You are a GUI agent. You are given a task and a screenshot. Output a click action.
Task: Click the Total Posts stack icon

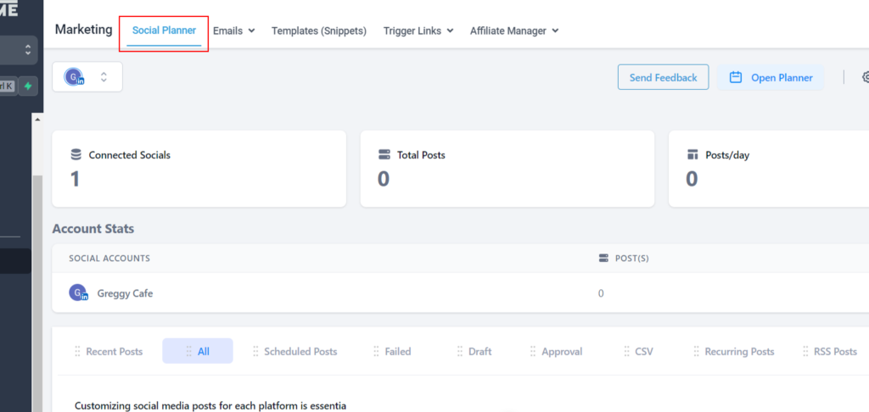pyautogui.click(x=384, y=155)
